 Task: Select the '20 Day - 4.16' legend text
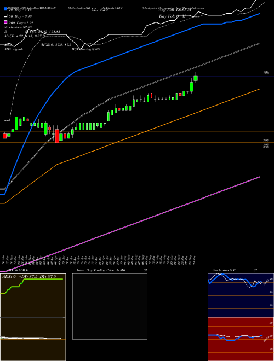[x=20, y=10]
